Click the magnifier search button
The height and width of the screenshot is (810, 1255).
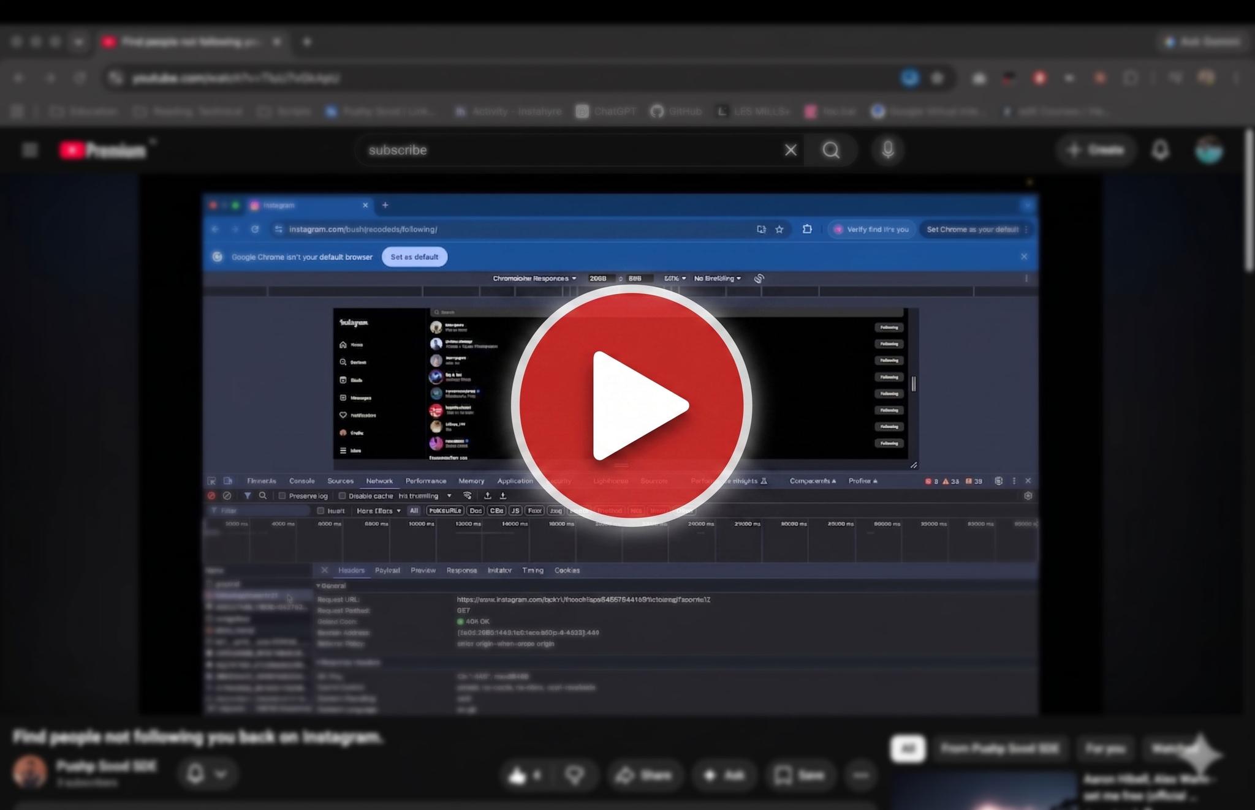pyautogui.click(x=831, y=150)
